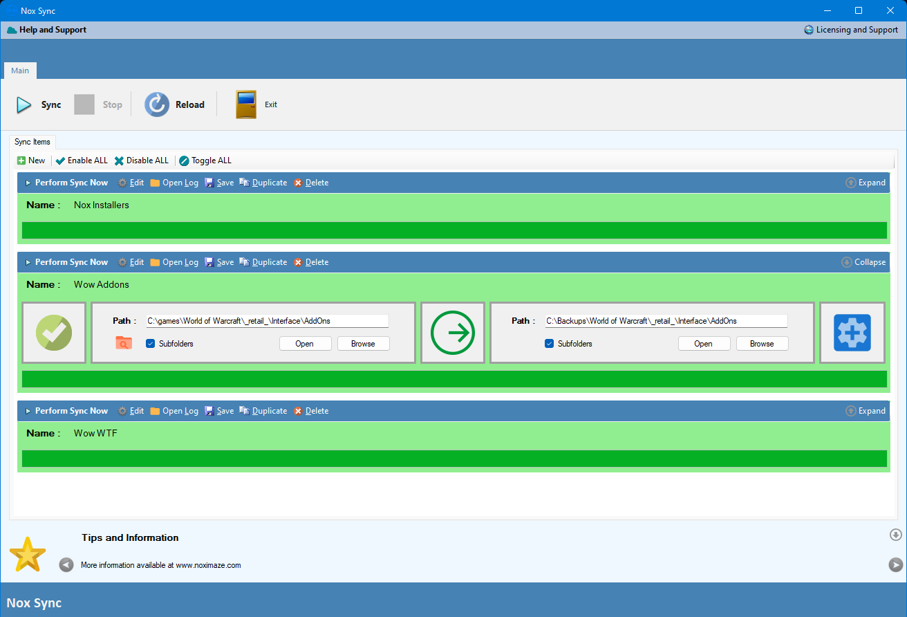Show the previous tip

click(x=66, y=565)
